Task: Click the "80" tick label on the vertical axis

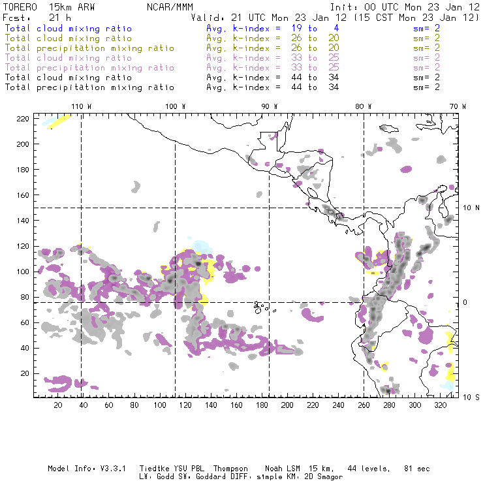Action: (25, 297)
